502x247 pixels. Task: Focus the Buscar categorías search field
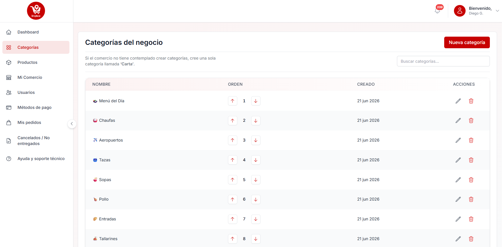(443, 61)
